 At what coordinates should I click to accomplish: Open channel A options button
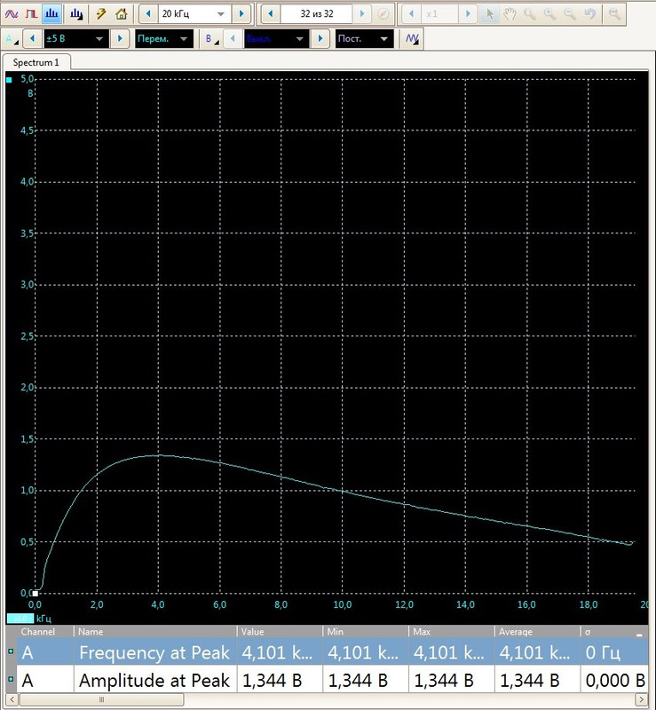coord(12,38)
